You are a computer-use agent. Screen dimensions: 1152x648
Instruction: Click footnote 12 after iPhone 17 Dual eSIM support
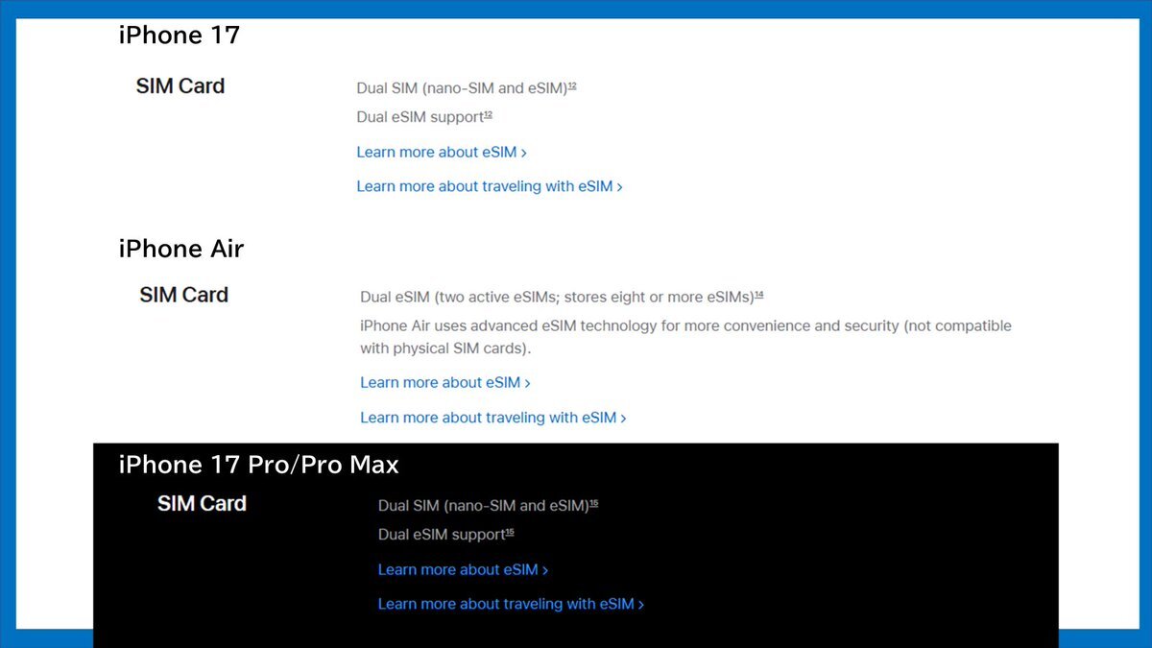tap(488, 115)
